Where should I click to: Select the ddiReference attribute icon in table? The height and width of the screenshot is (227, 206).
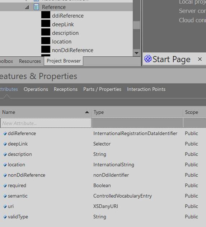[x=5, y=134]
